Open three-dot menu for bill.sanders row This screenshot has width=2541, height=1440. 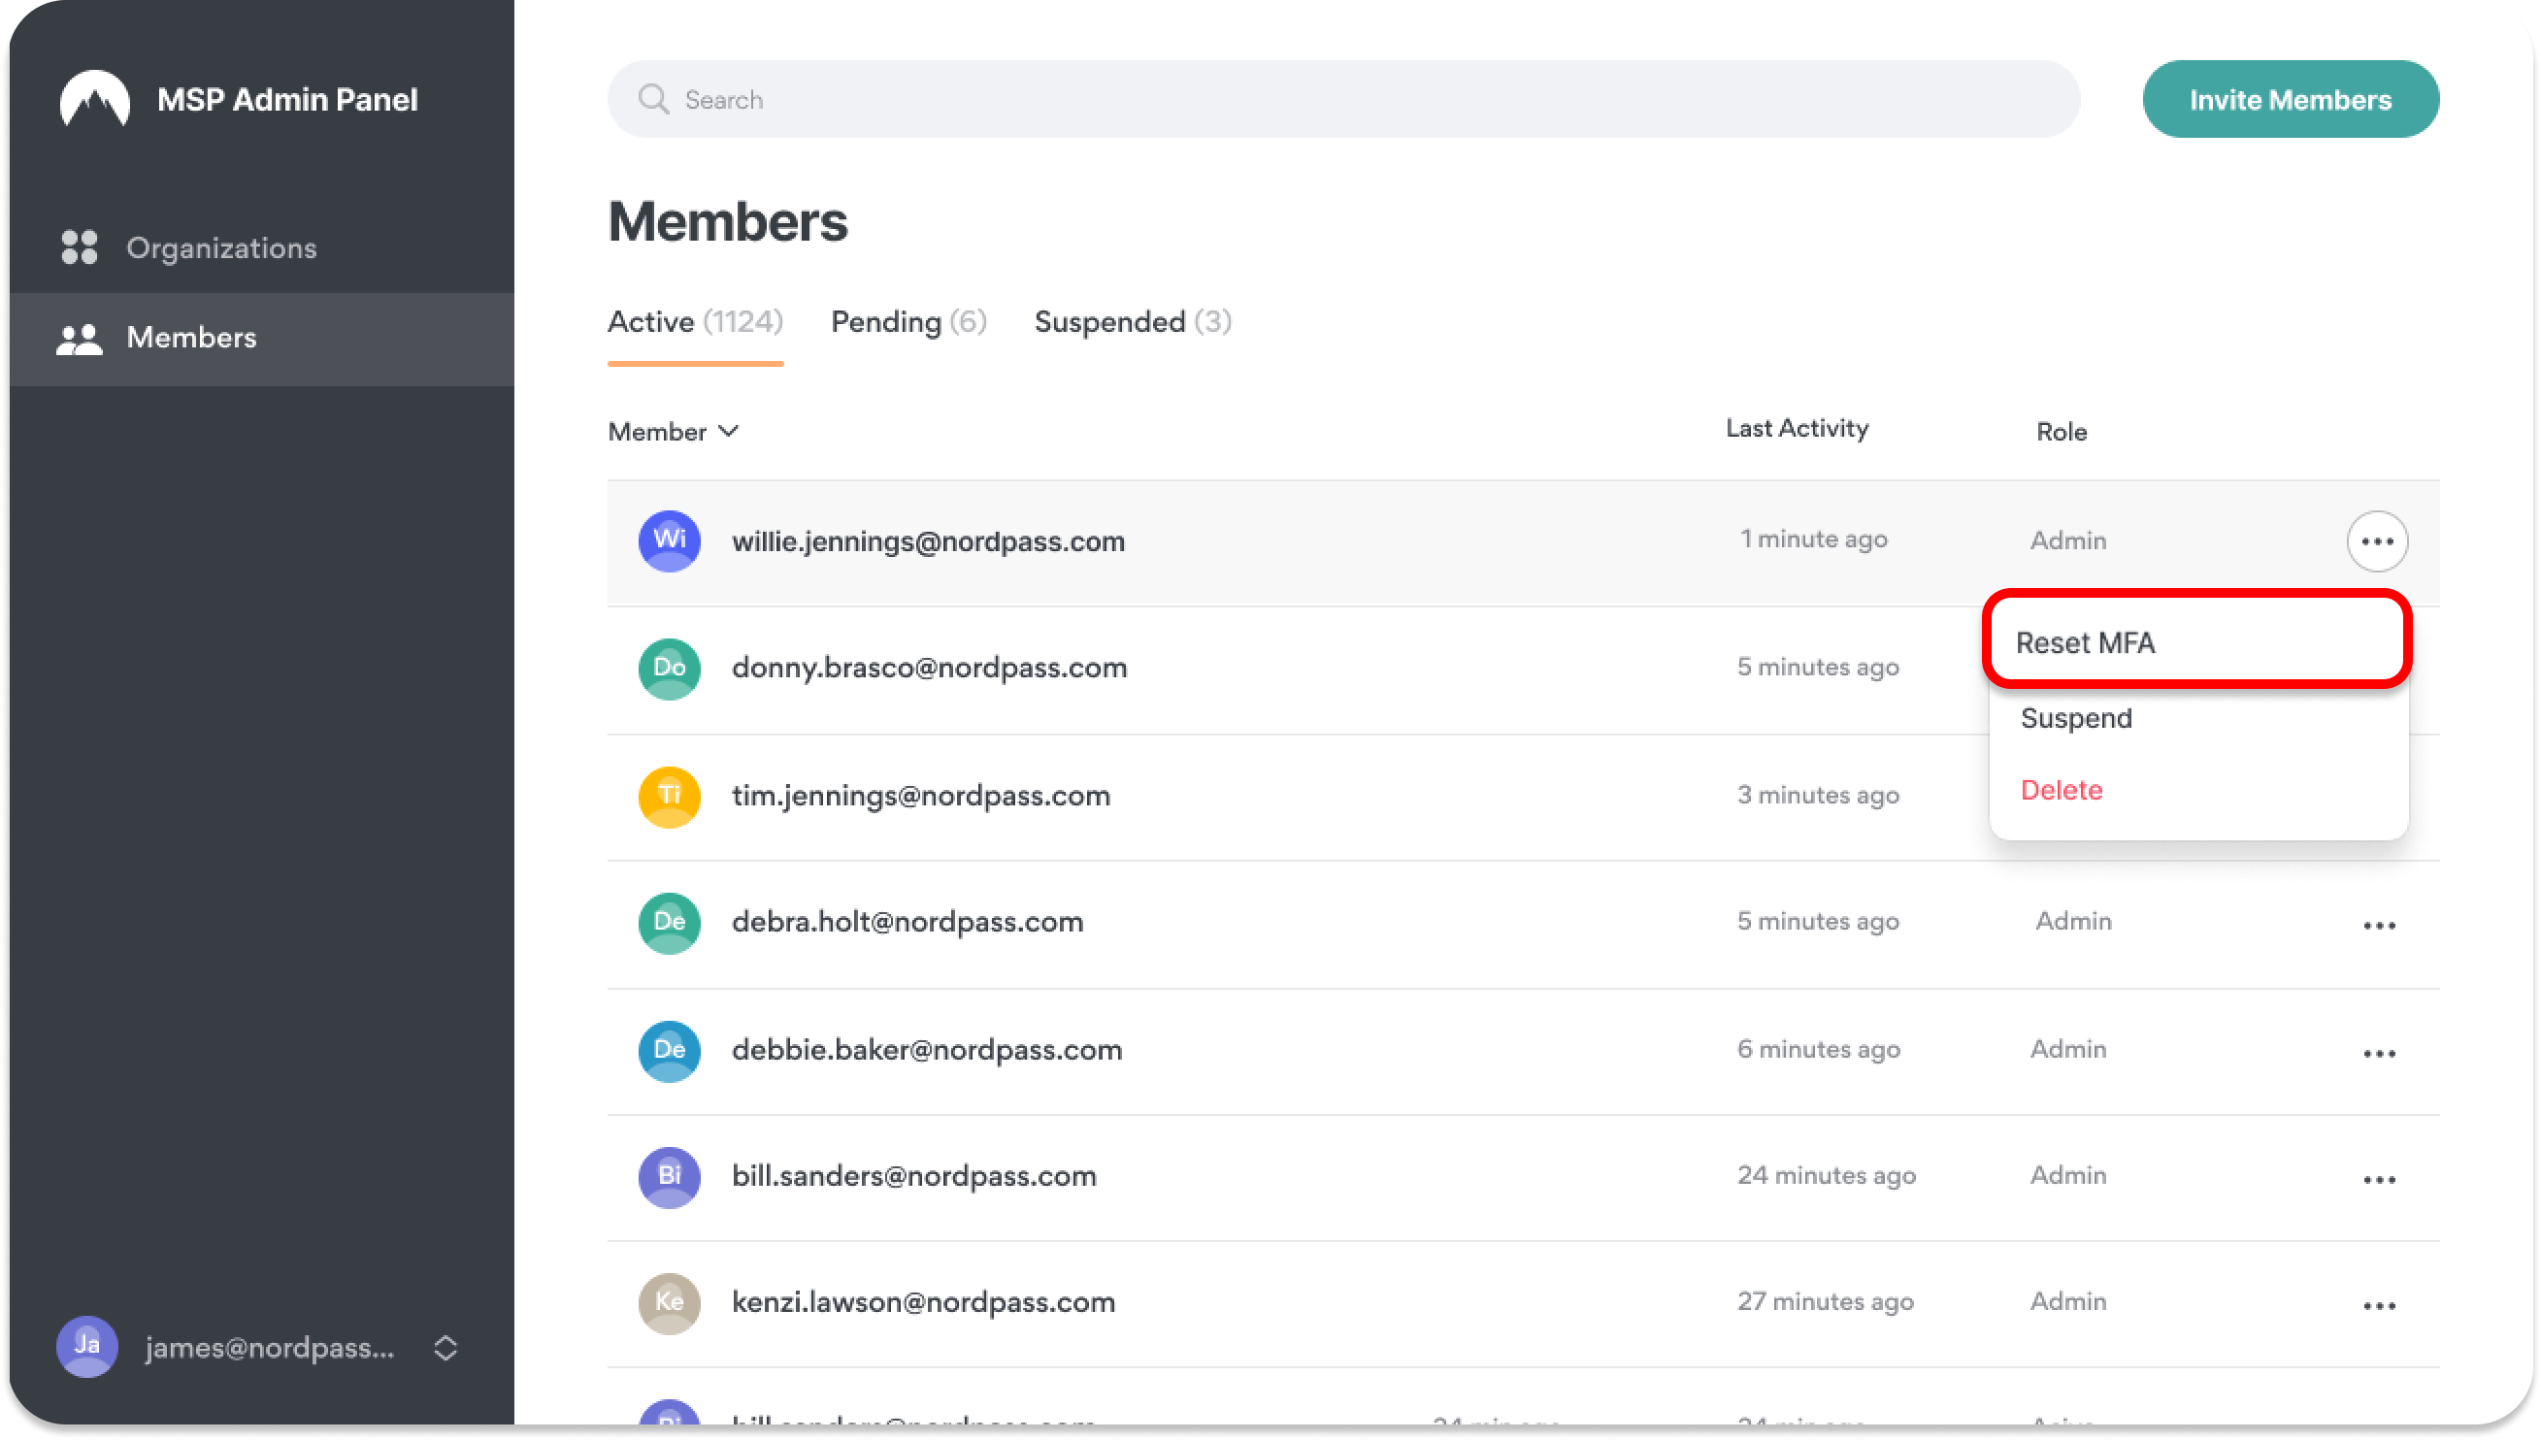point(2379,1180)
